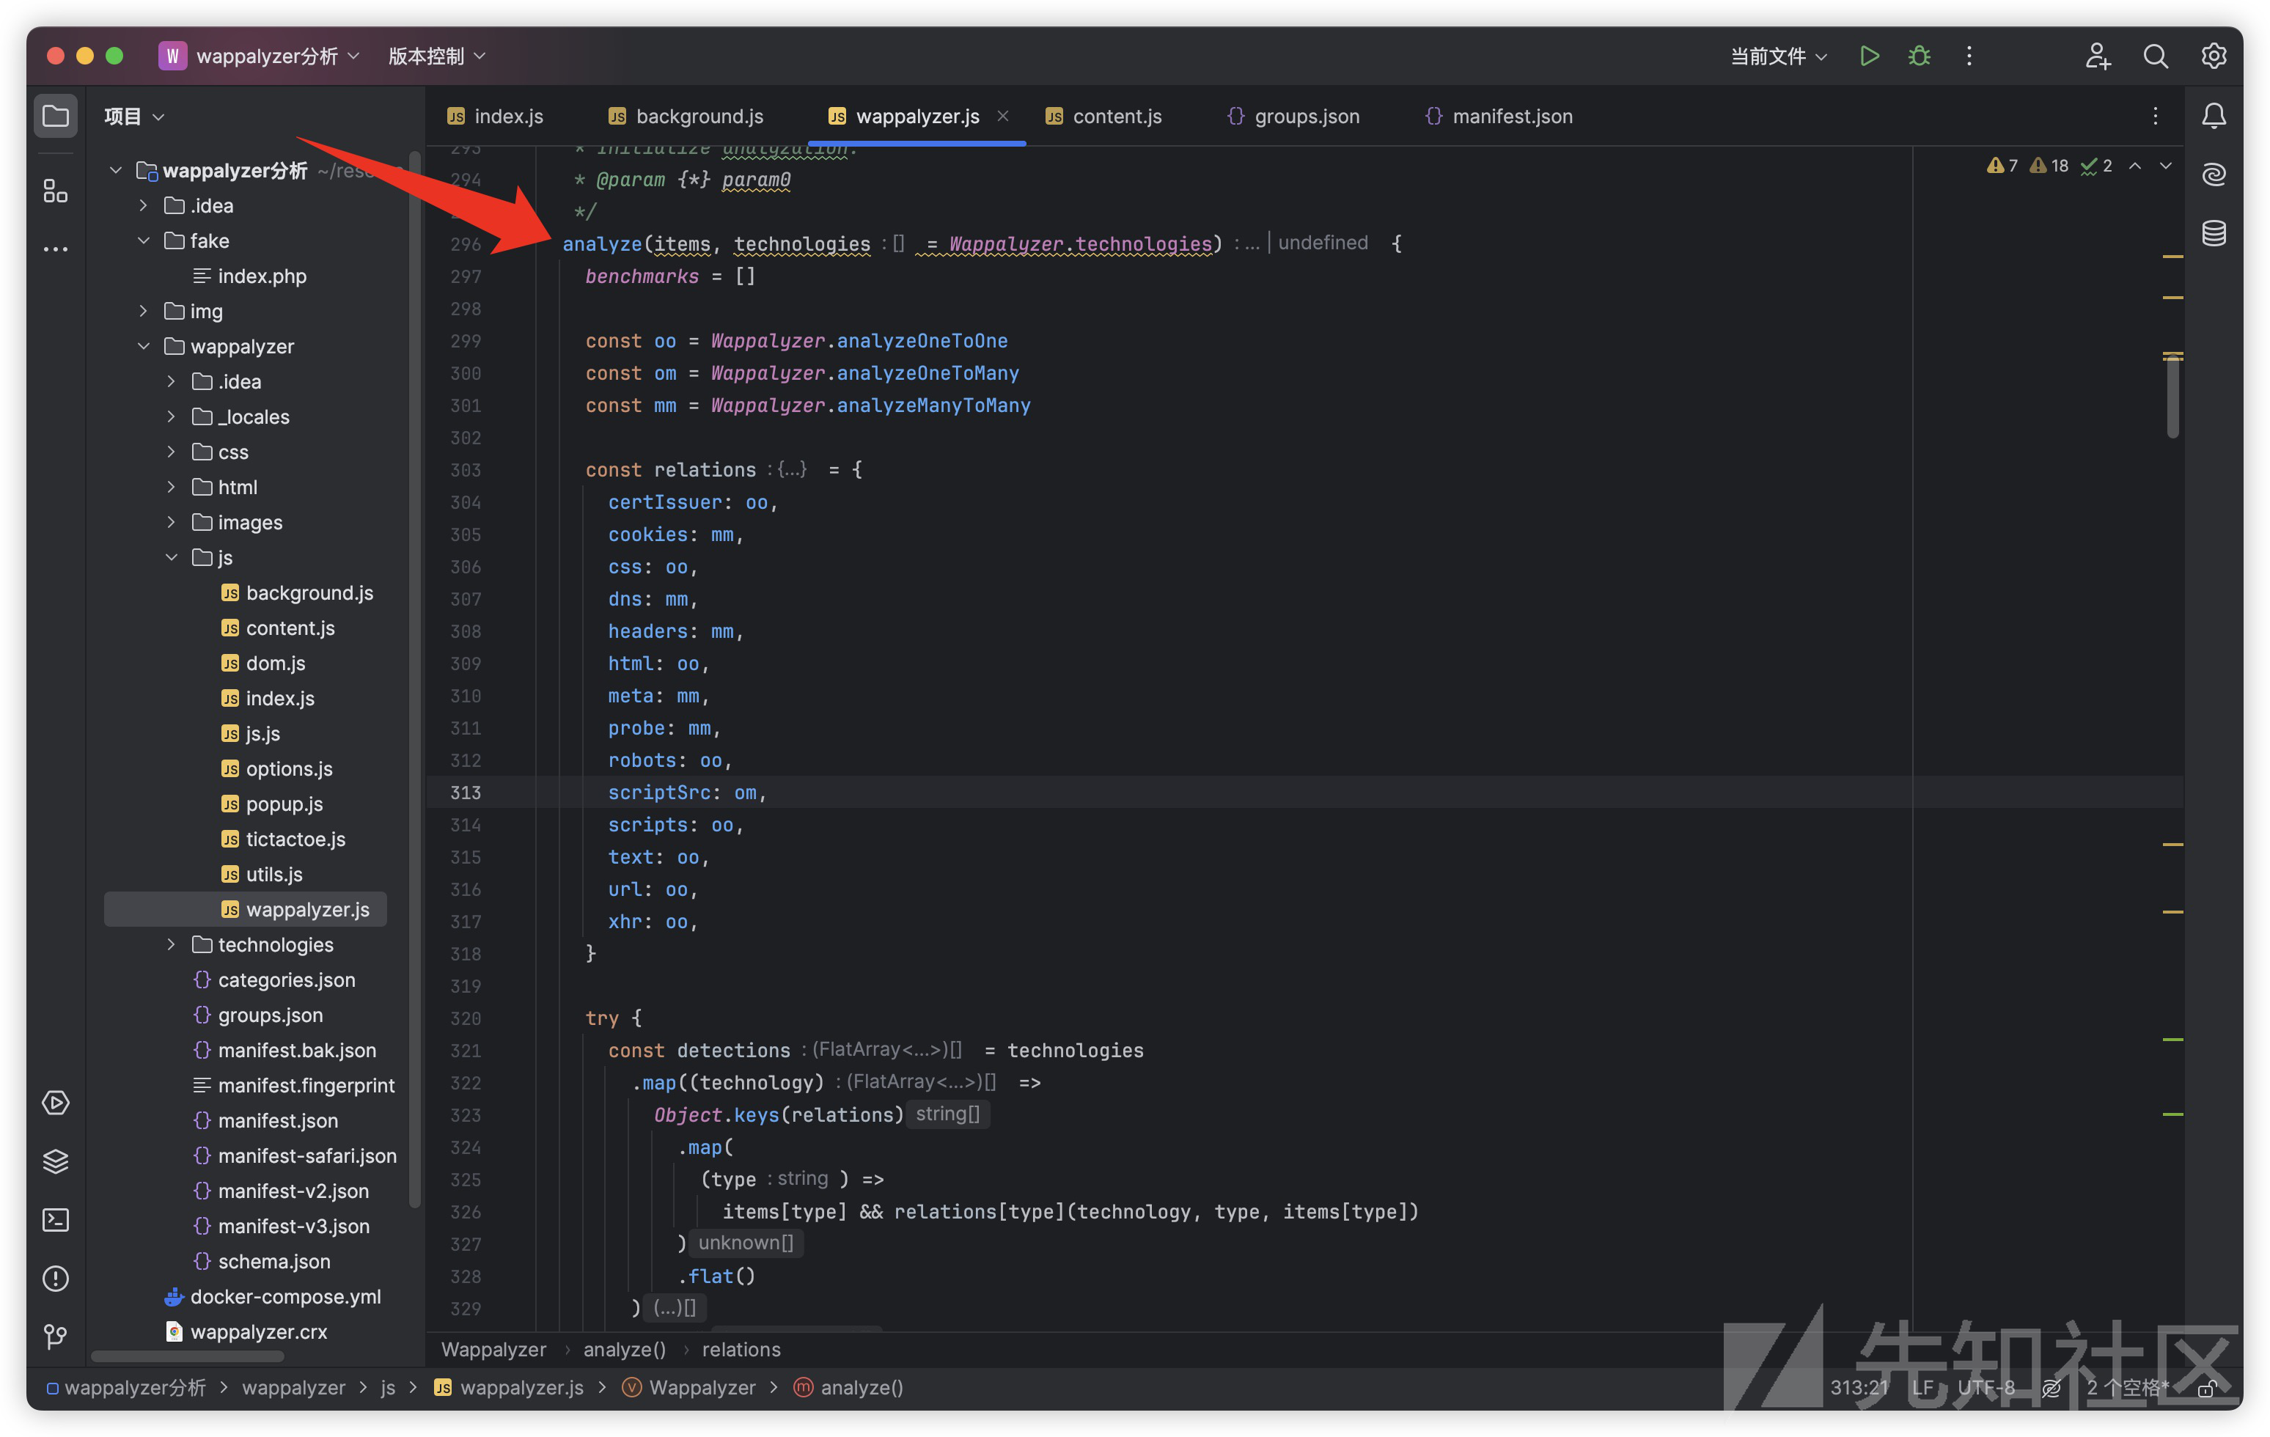
Task: Click the warnings count indicator showing 7
Action: (x=2002, y=166)
